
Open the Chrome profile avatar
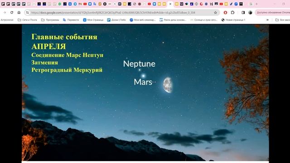click(250, 13)
